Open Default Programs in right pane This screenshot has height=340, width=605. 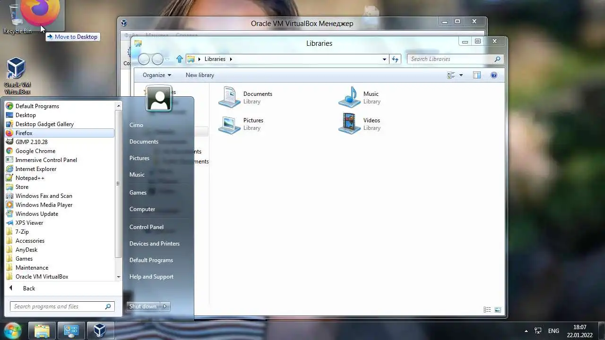coord(151,260)
